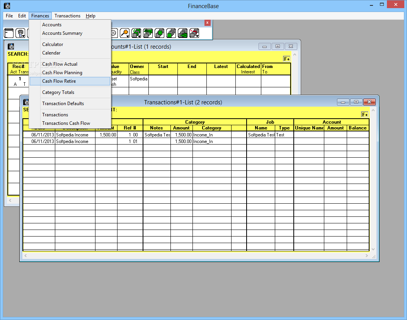
Task: Click Accounts window scrollbar left arrow
Action: tap(10, 200)
